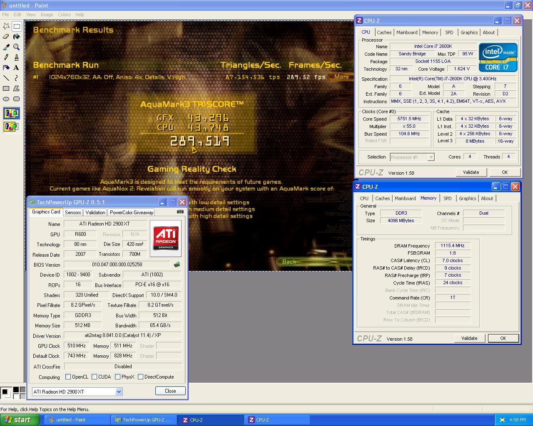Tick the PhysX checkbox in GPU-Z
This screenshot has width=533, height=426.
coord(118,377)
